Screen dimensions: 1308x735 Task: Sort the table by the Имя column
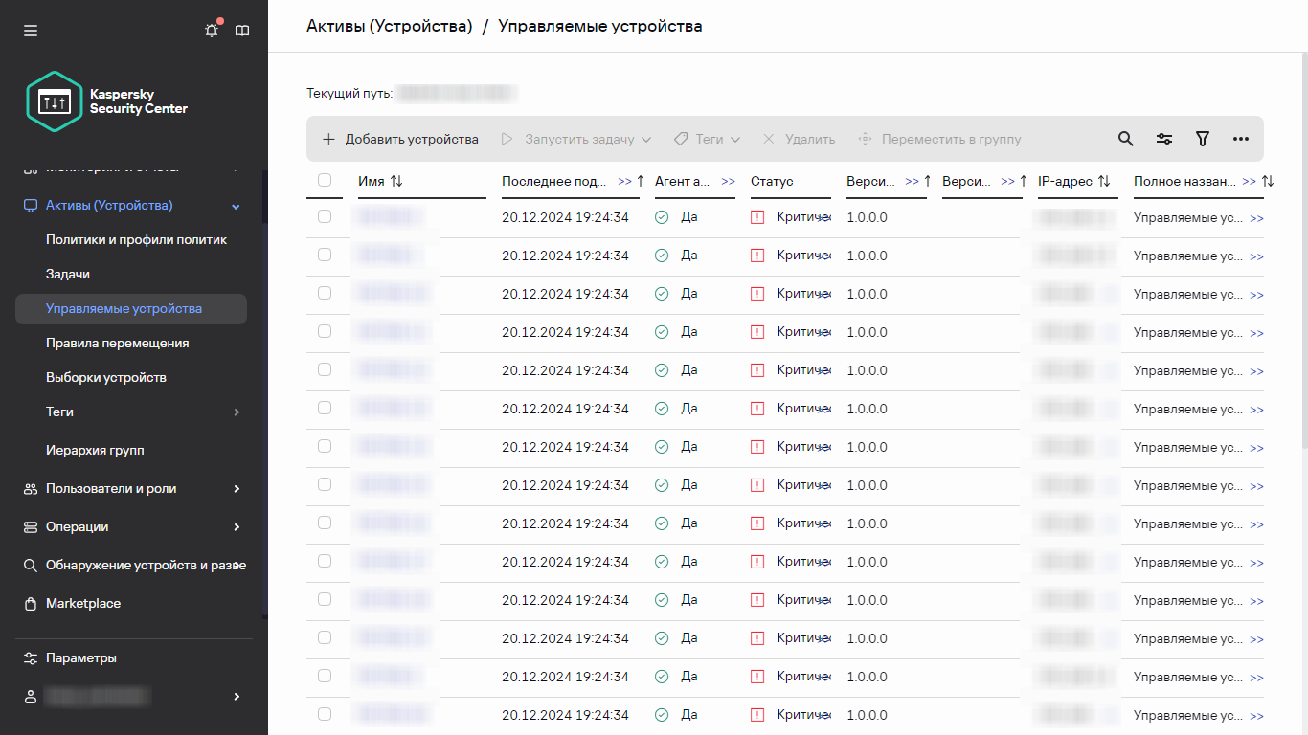(x=380, y=181)
